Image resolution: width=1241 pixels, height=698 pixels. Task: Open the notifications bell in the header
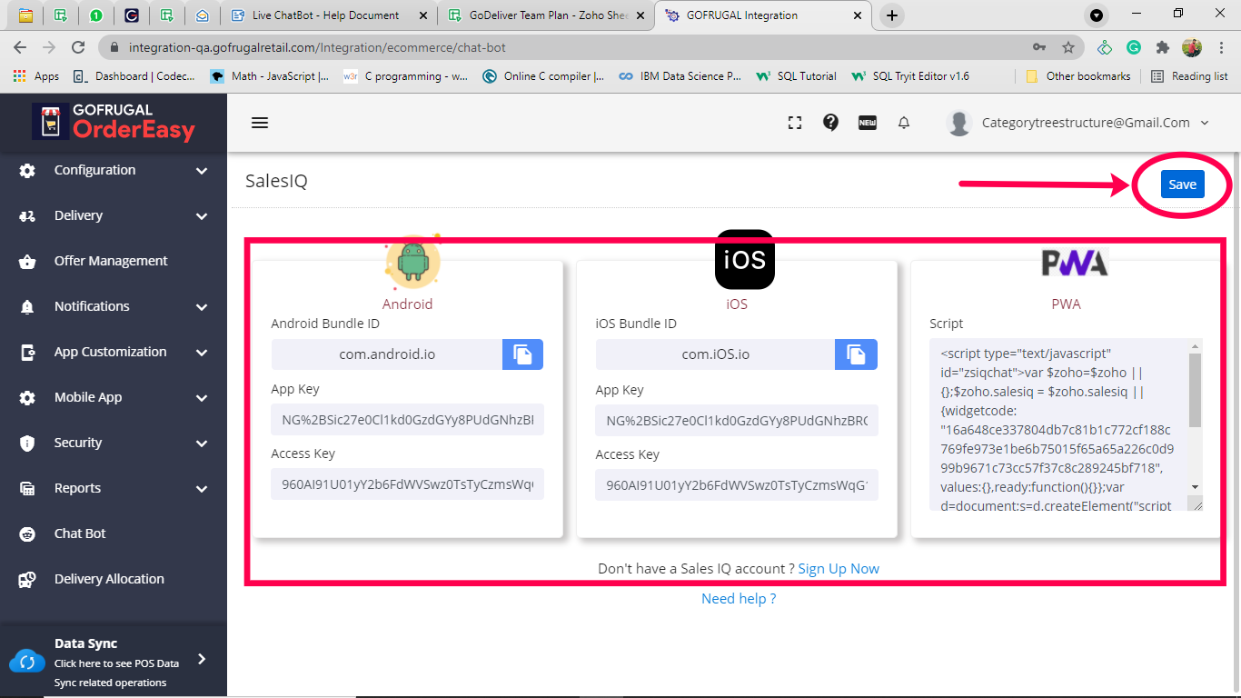tap(904, 123)
